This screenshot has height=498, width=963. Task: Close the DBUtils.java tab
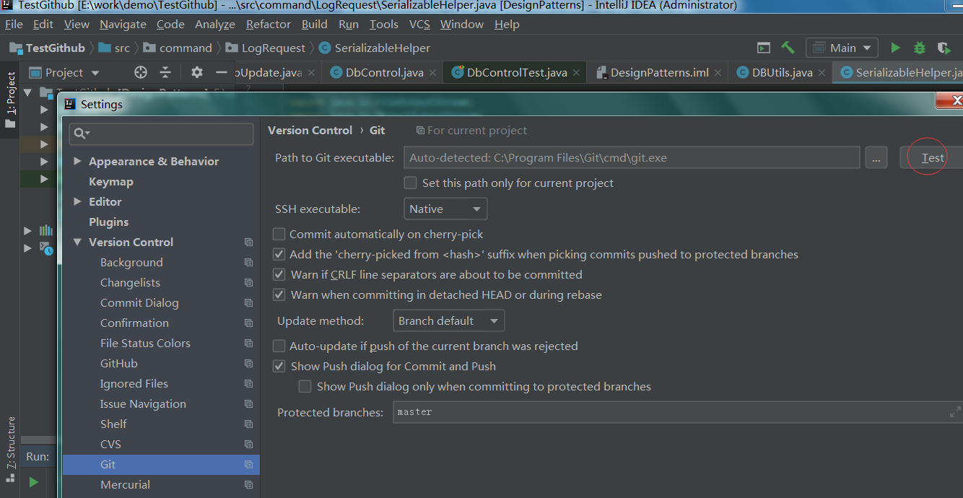[821, 73]
